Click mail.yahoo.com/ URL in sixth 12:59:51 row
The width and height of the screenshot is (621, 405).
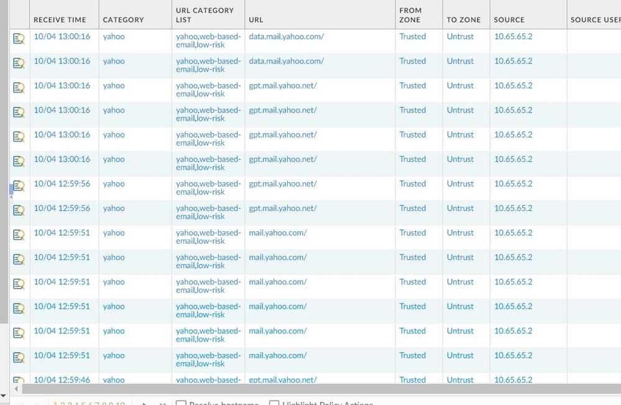coord(278,356)
